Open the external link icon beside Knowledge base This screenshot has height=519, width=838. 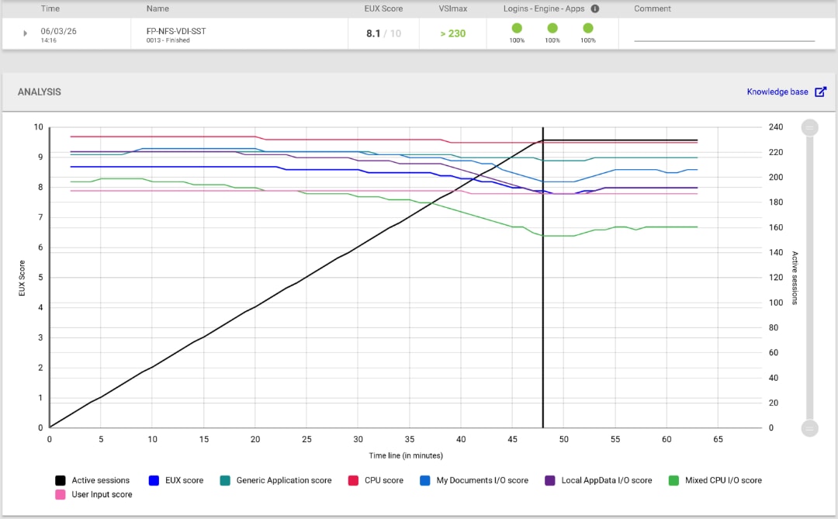point(820,92)
